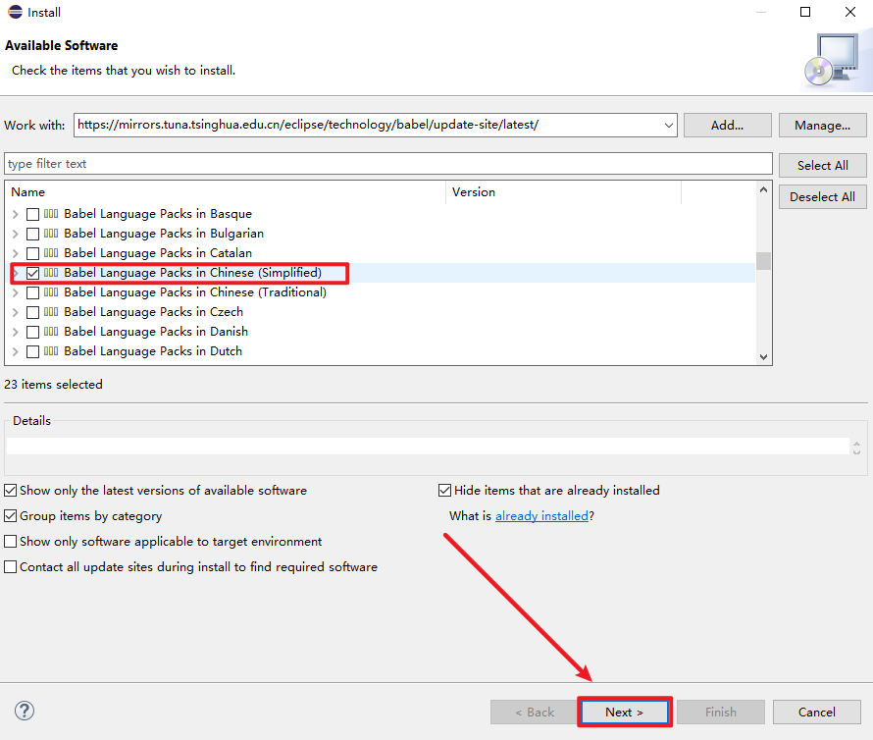Viewport: 873px width, 740px height.
Task: Click the Dutch language pack category icon
Action: 51,351
